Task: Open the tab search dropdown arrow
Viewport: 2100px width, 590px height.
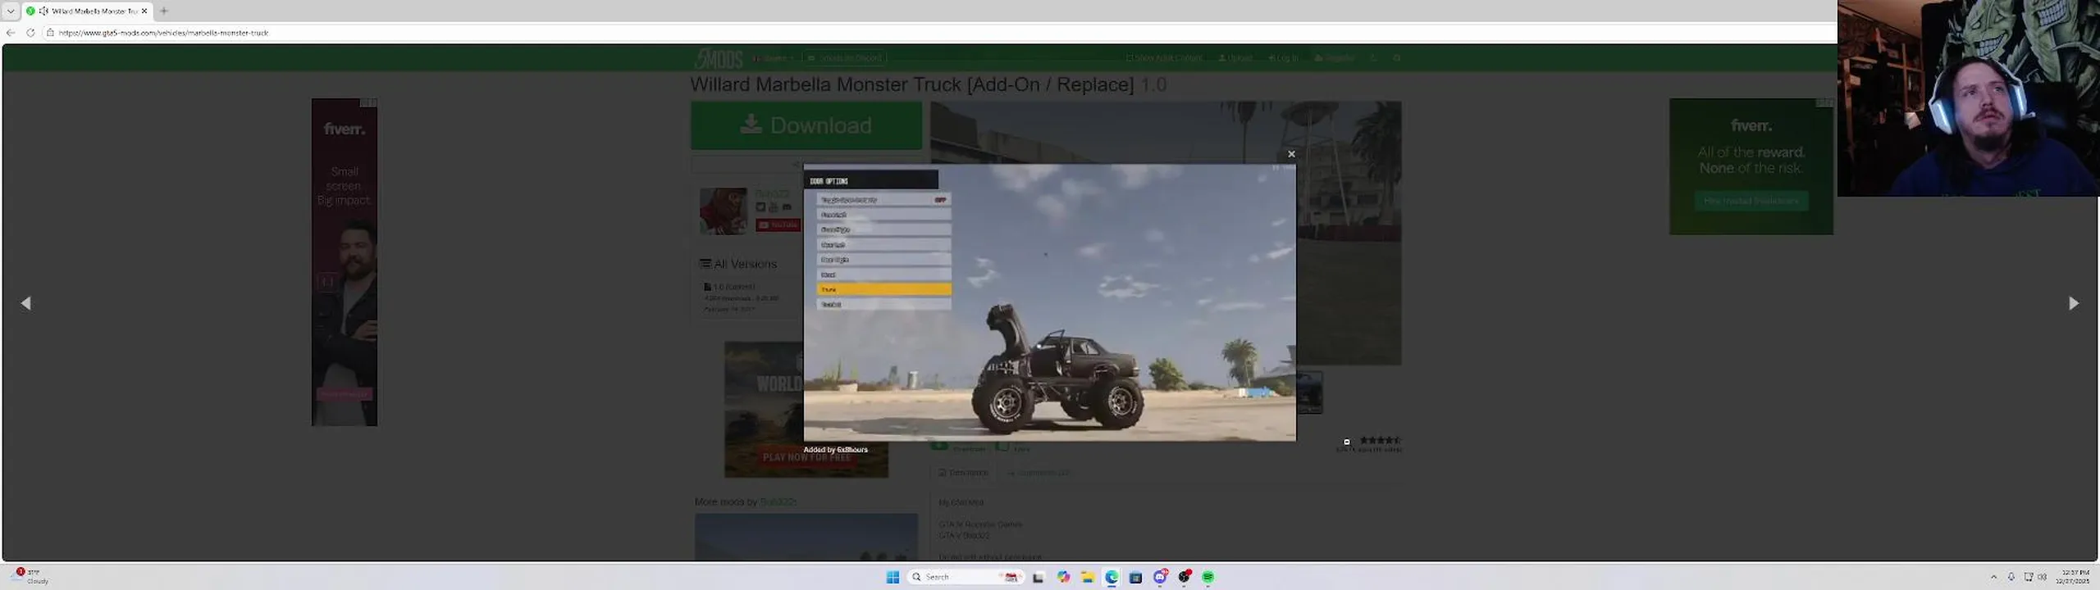Action: coord(11,11)
